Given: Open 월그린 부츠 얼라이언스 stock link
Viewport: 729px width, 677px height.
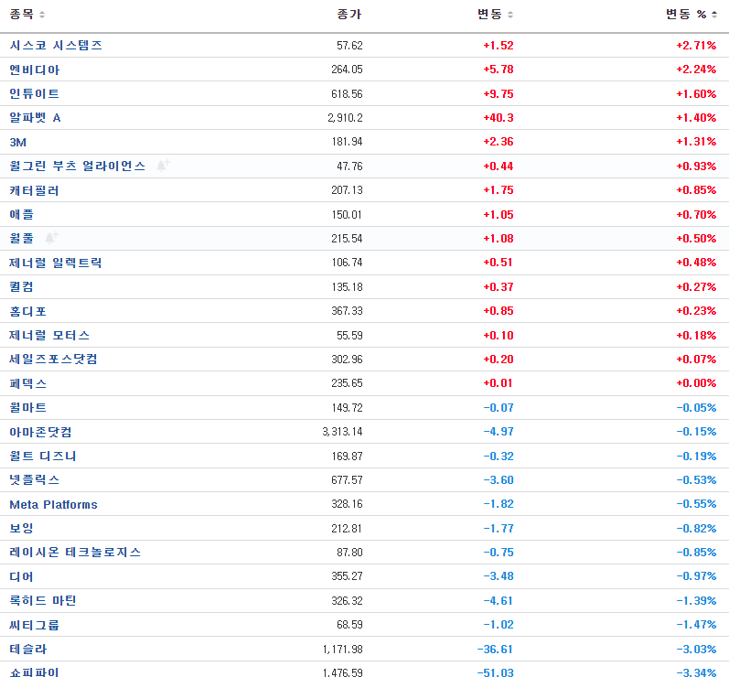Looking at the screenshot, I should (77, 166).
